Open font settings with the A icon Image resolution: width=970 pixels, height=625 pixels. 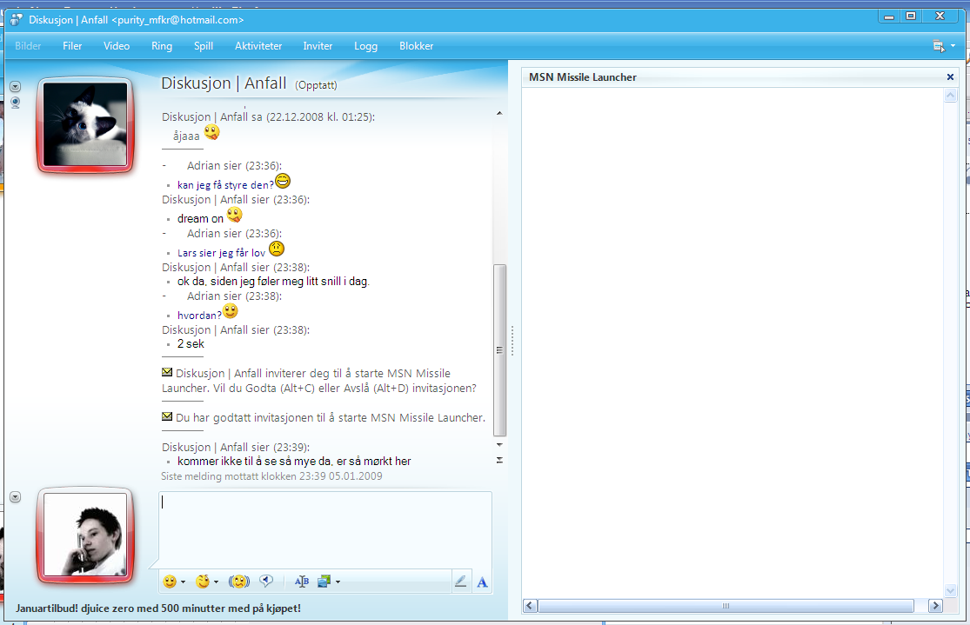pyautogui.click(x=482, y=582)
